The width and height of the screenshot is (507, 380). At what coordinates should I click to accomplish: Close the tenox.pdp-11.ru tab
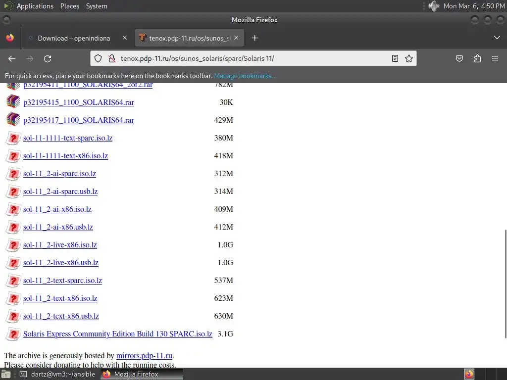click(x=236, y=38)
